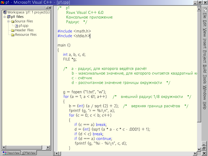Open the File menu
This screenshot has height=156, width=208.
(x=205, y=15)
